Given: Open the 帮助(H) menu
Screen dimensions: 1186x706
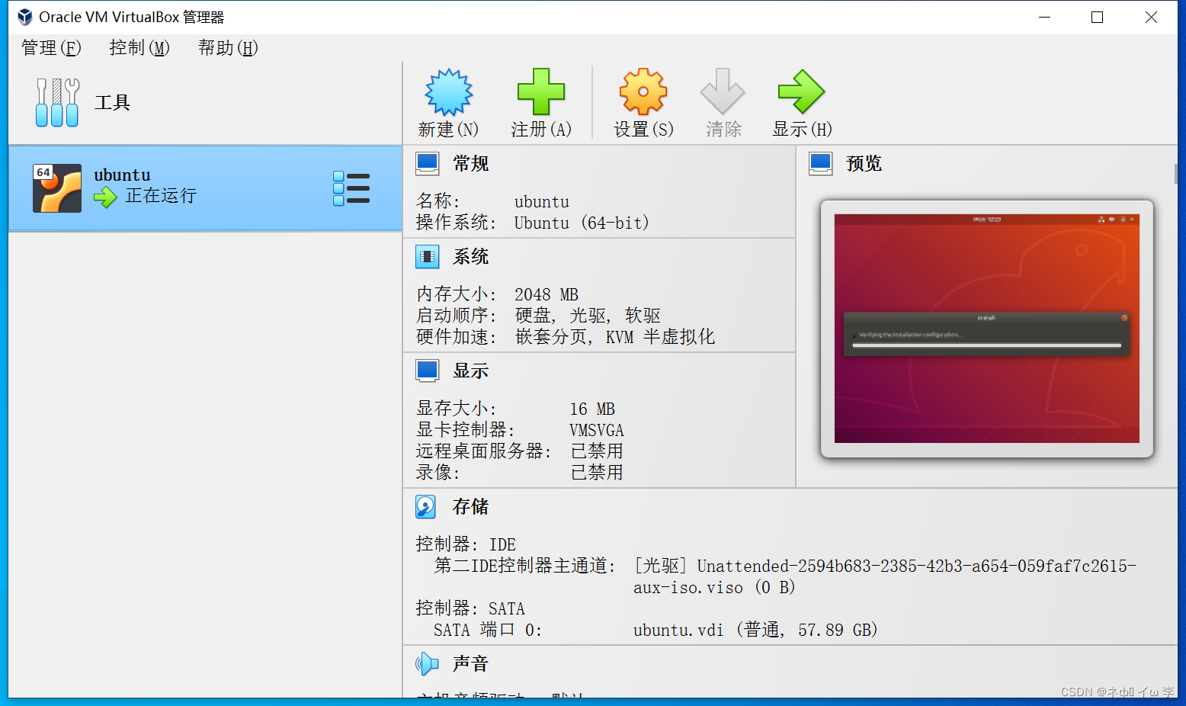Looking at the screenshot, I should point(228,48).
